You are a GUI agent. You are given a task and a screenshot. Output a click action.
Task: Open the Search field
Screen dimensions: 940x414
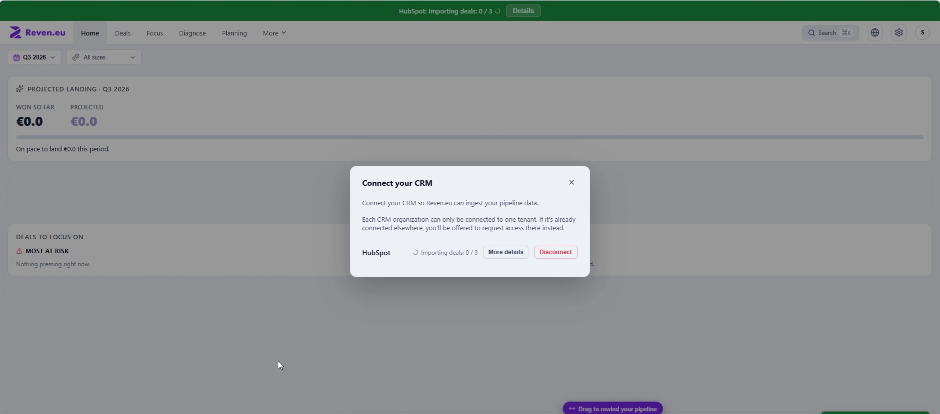click(830, 32)
